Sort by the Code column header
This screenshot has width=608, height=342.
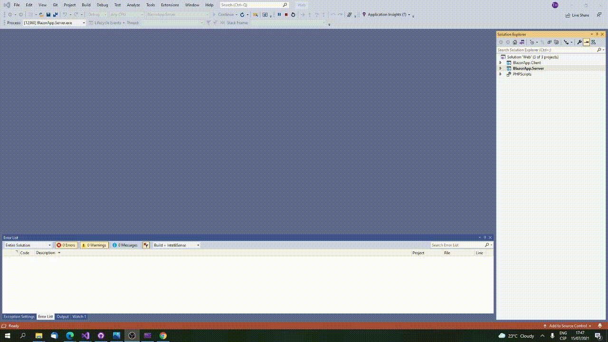25,253
